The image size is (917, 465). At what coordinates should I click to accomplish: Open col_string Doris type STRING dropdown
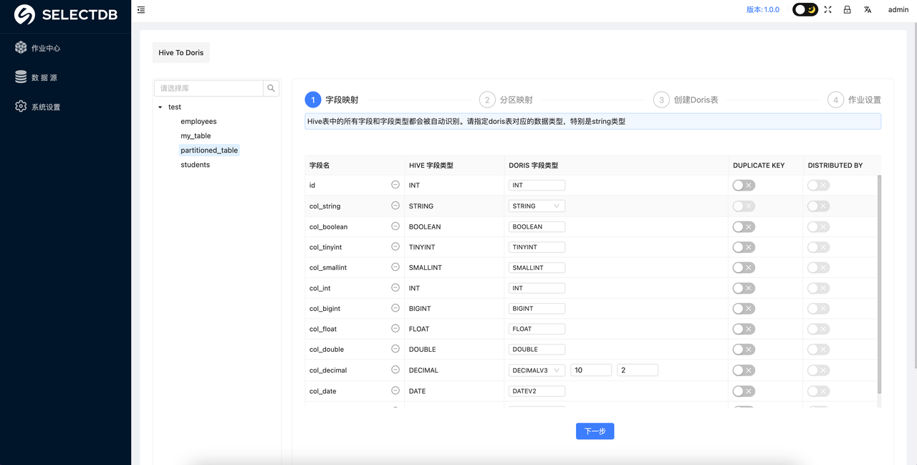[x=537, y=206]
